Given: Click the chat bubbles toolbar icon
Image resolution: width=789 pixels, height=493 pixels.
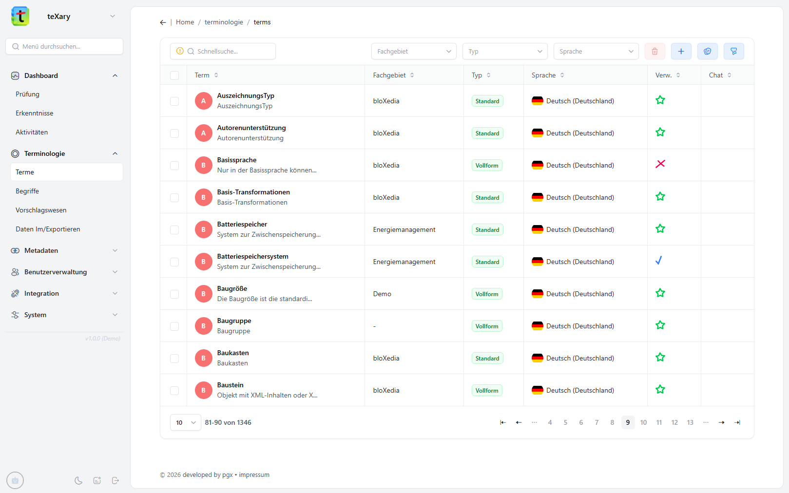Looking at the screenshot, I should [707, 51].
